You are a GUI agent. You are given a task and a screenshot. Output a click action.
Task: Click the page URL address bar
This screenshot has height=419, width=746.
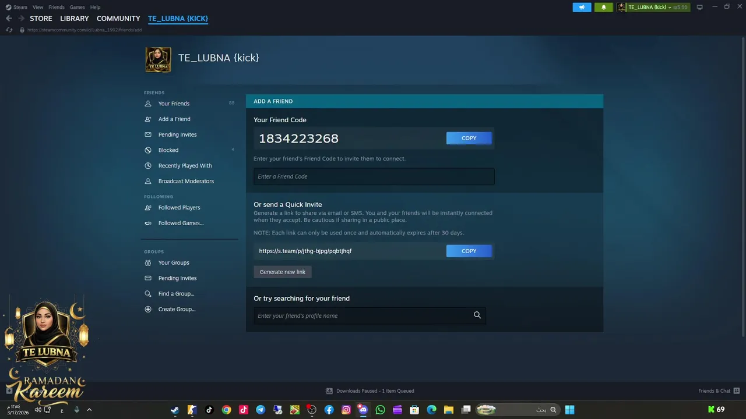pyautogui.click(x=85, y=30)
